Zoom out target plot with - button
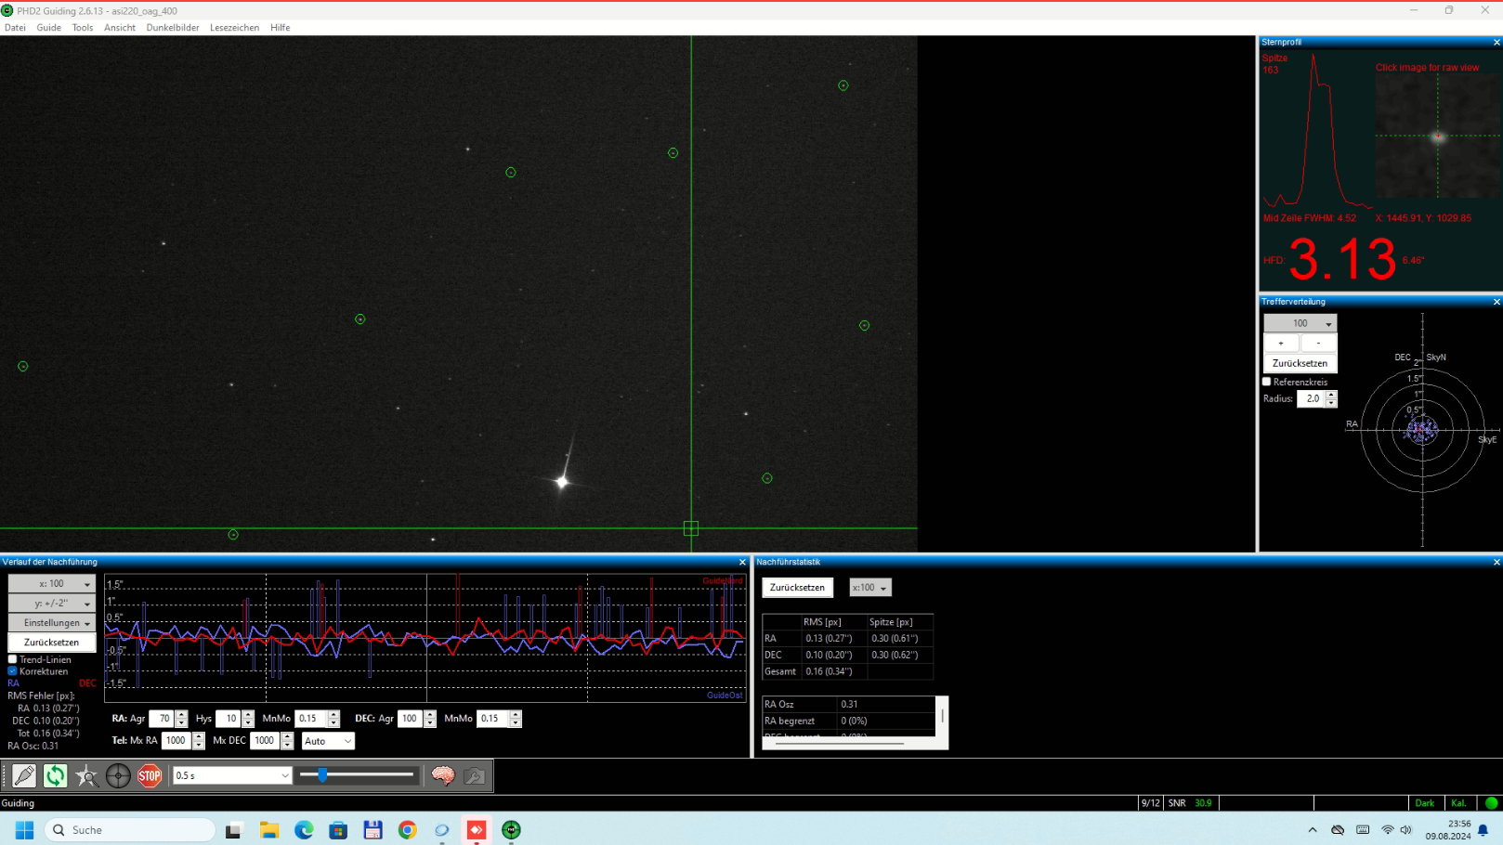Screen dimensions: 1503x845 (1318, 344)
